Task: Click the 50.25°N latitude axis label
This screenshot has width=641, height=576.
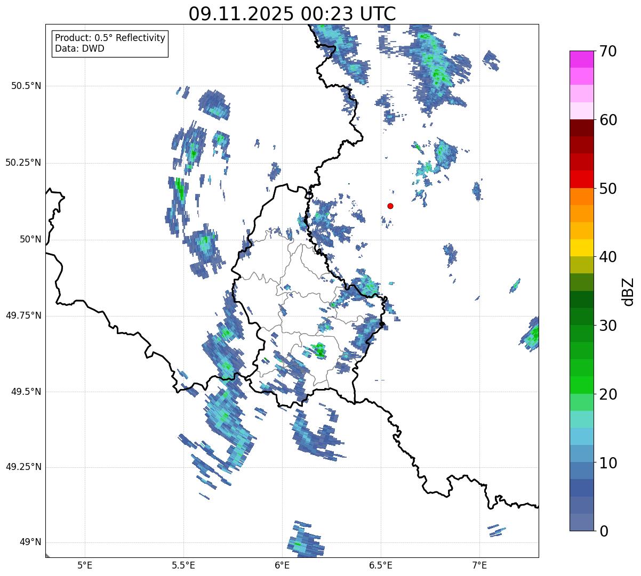Action: [x=23, y=163]
